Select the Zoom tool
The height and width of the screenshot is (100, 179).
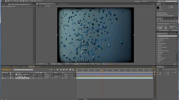coord(9,1)
